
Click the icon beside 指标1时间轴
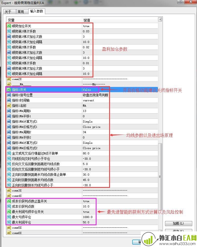tap(9, 100)
